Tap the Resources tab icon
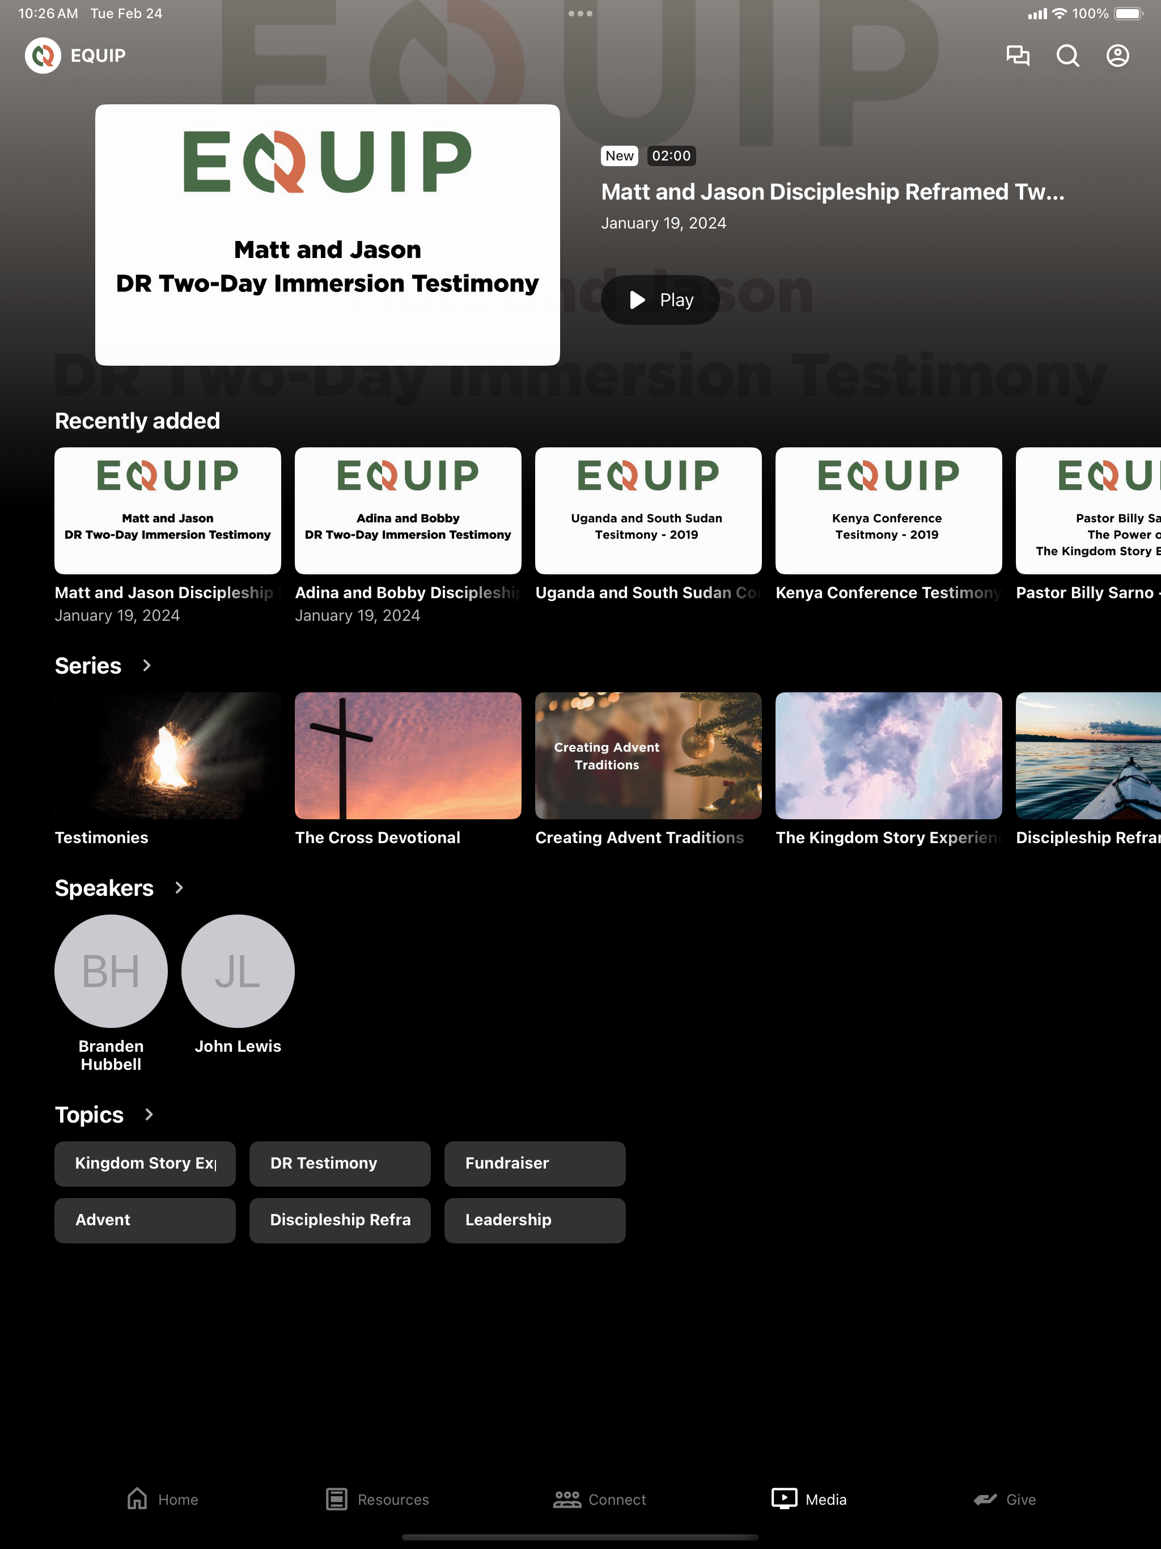Image resolution: width=1161 pixels, height=1549 pixels. 337,1499
